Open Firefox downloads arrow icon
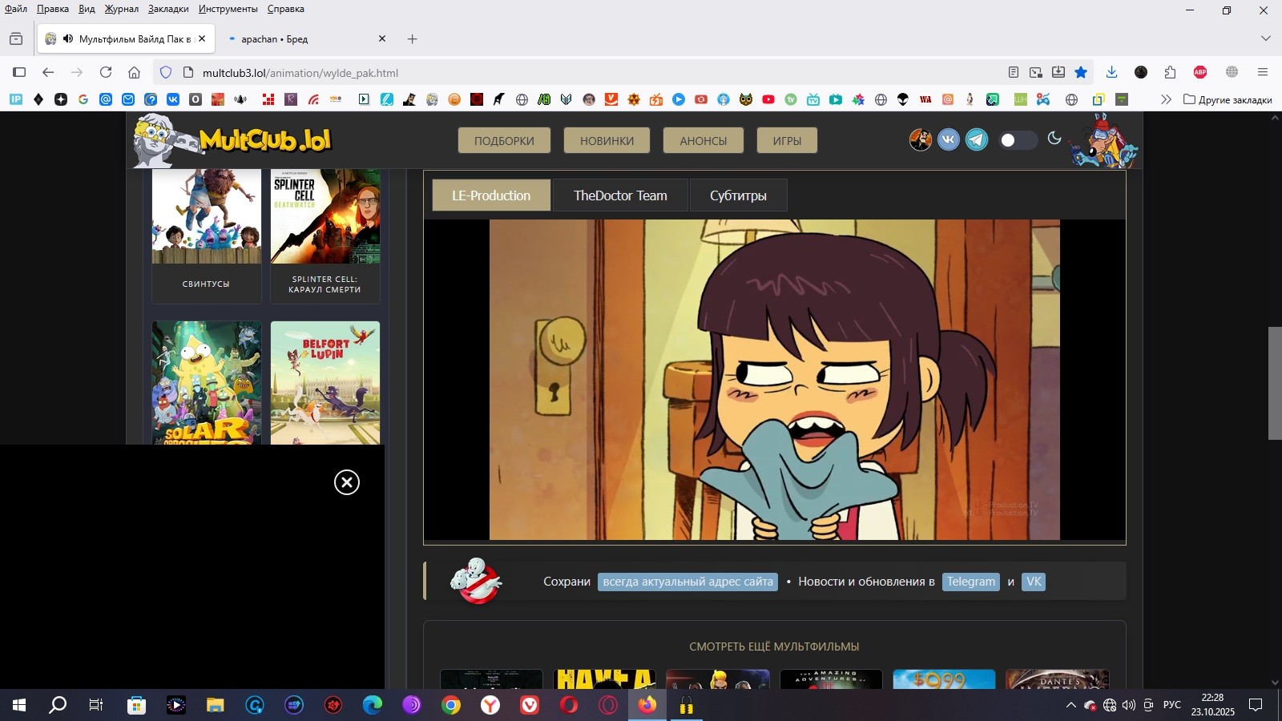Image resolution: width=1282 pixels, height=721 pixels. coord(1111,72)
